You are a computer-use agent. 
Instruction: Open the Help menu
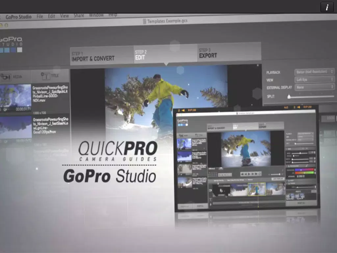pos(113,15)
